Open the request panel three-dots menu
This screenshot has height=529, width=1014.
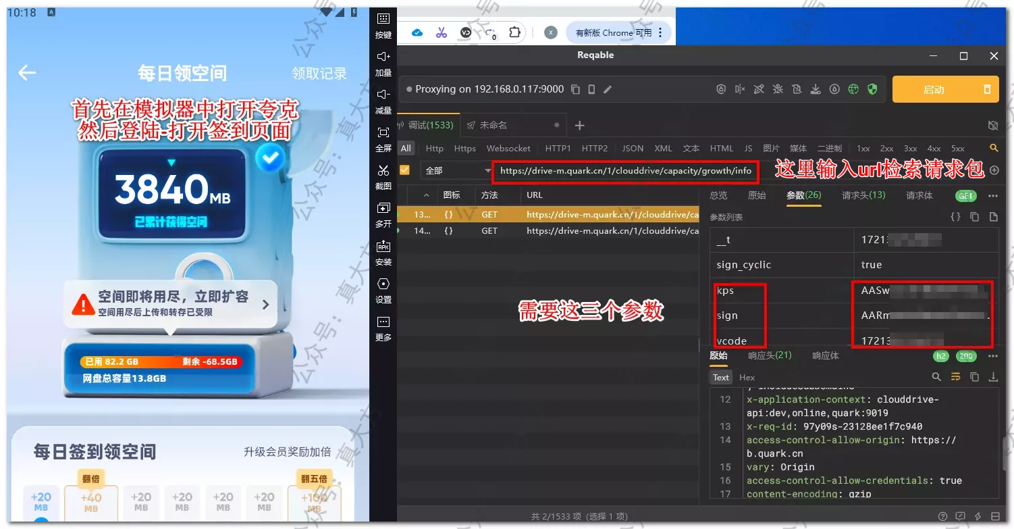pyautogui.click(x=992, y=196)
